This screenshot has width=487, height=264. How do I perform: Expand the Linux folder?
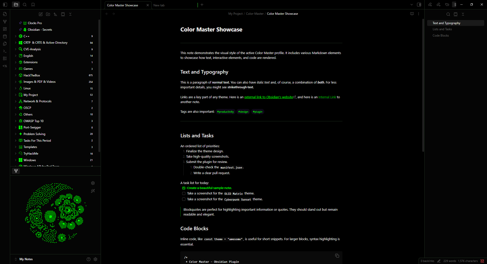click(x=16, y=88)
